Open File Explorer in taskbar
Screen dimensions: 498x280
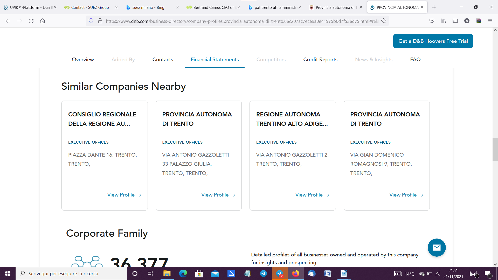click(167, 274)
